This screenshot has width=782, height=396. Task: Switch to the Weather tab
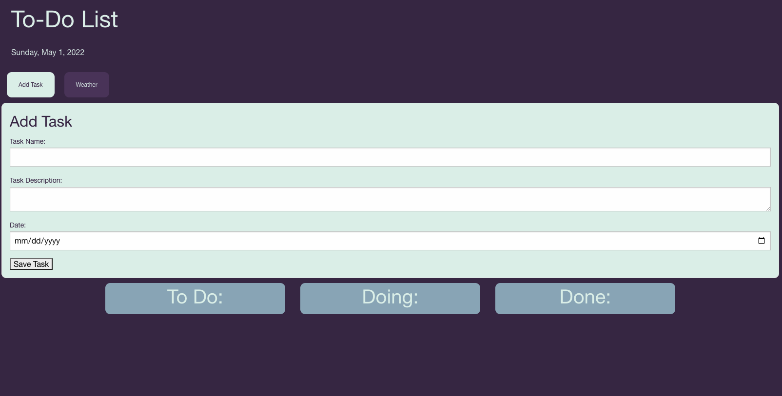pos(86,84)
